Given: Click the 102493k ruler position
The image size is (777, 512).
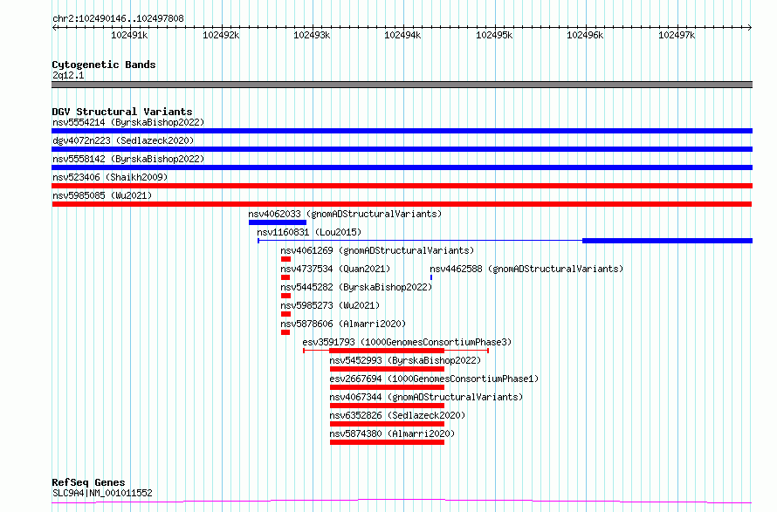Looking at the screenshot, I should (x=312, y=35).
